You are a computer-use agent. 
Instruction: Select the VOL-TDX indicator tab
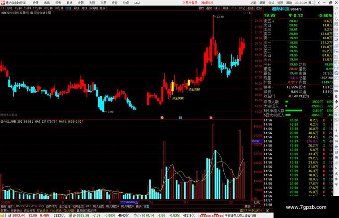31,206
